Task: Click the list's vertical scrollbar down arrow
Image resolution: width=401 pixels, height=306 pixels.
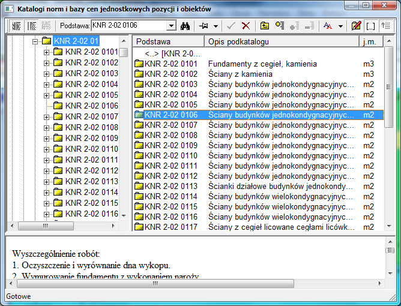Action: pos(388,225)
